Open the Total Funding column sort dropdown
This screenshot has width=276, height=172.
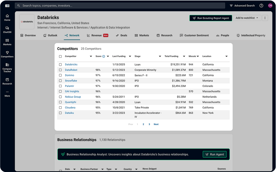point(184,56)
